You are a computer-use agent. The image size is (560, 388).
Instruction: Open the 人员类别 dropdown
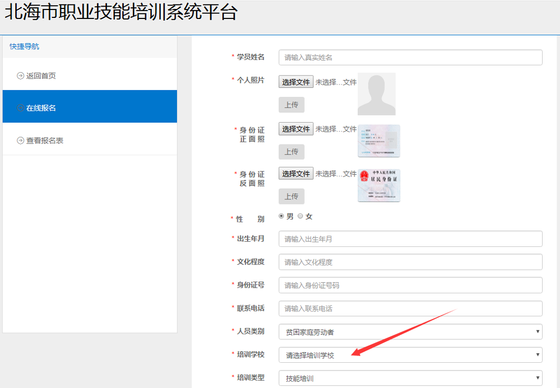[x=410, y=332]
